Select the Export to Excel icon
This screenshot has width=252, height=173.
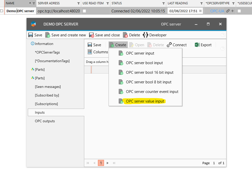pos(198,45)
